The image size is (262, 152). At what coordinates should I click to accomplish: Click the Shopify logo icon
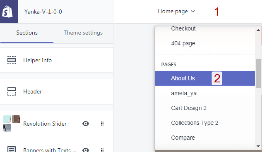(x=7, y=12)
